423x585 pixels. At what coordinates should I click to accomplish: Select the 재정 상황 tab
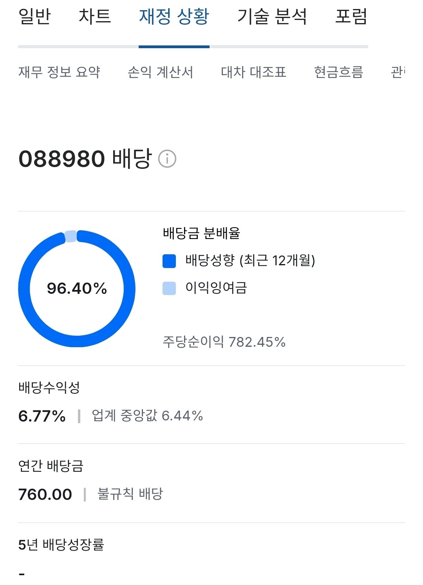(174, 17)
